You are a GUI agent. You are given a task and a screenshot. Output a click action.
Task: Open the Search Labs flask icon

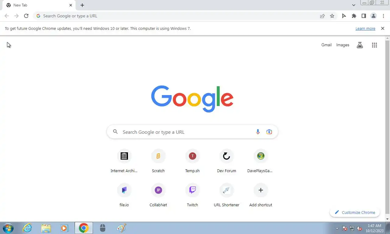pyautogui.click(x=360, y=45)
